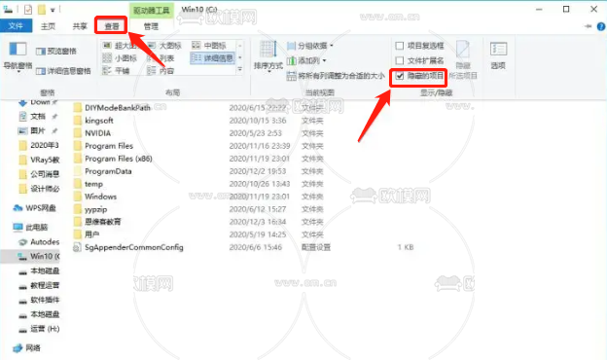Click the yypzip folder icon

78,209
